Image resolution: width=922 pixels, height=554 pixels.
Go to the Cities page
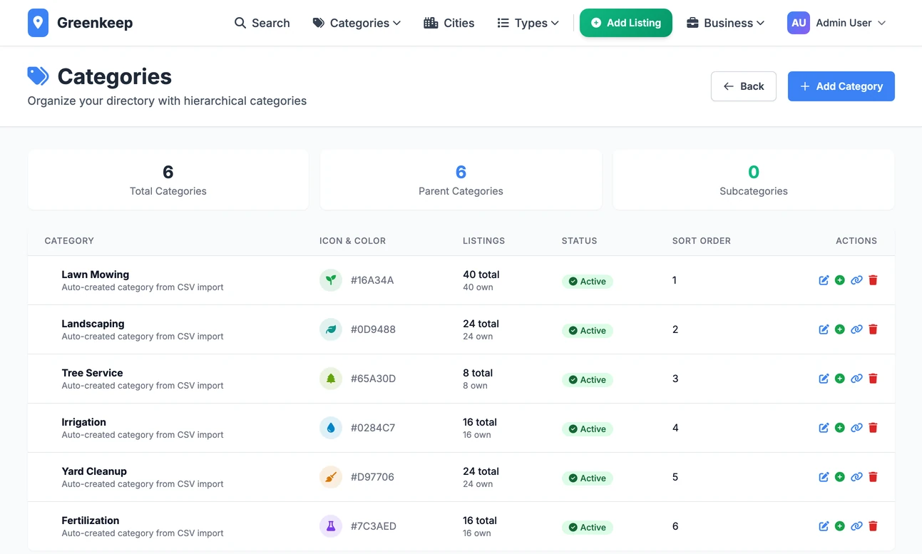(449, 23)
